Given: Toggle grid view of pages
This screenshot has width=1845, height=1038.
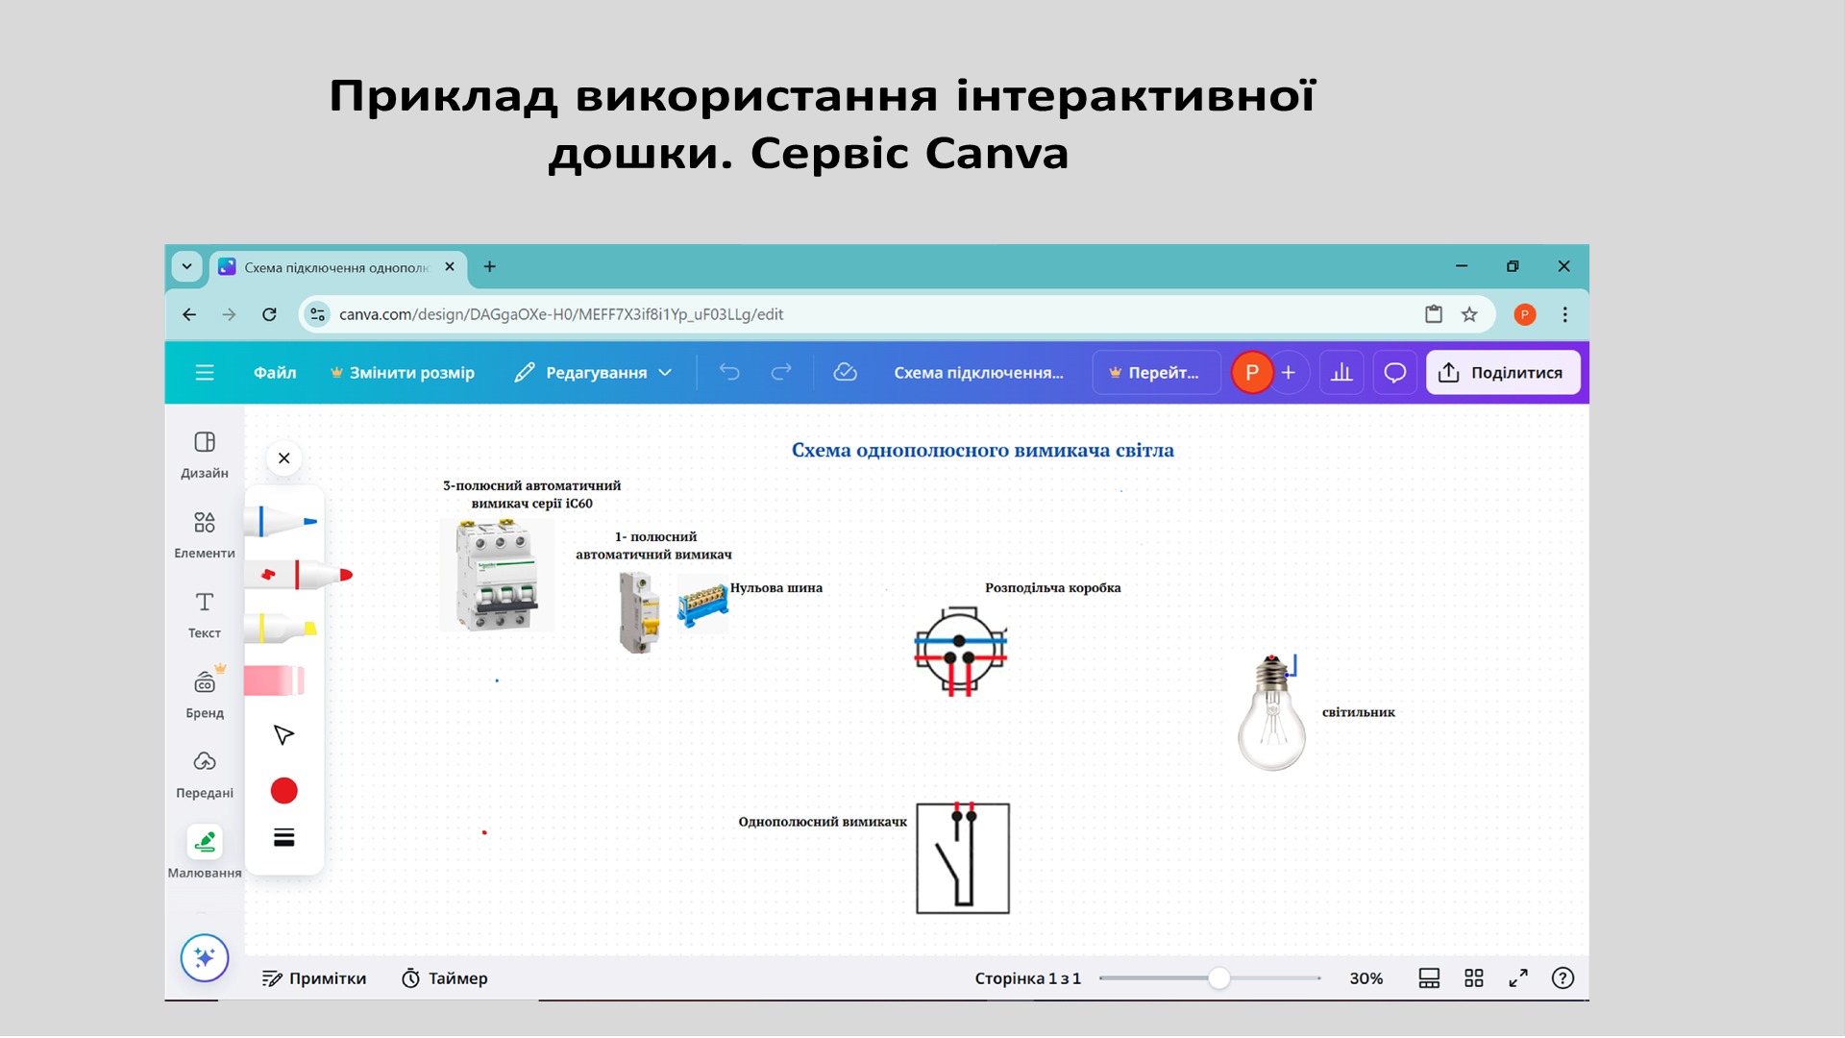Looking at the screenshot, I should click(1473, 978).
